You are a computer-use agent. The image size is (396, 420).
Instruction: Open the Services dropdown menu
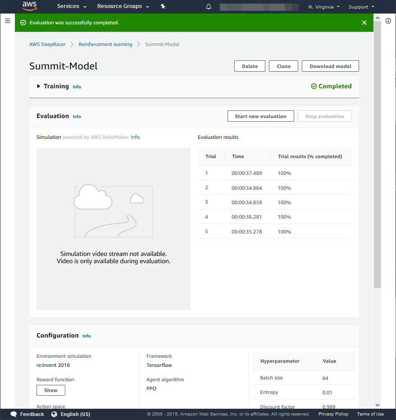coord(71,6)
